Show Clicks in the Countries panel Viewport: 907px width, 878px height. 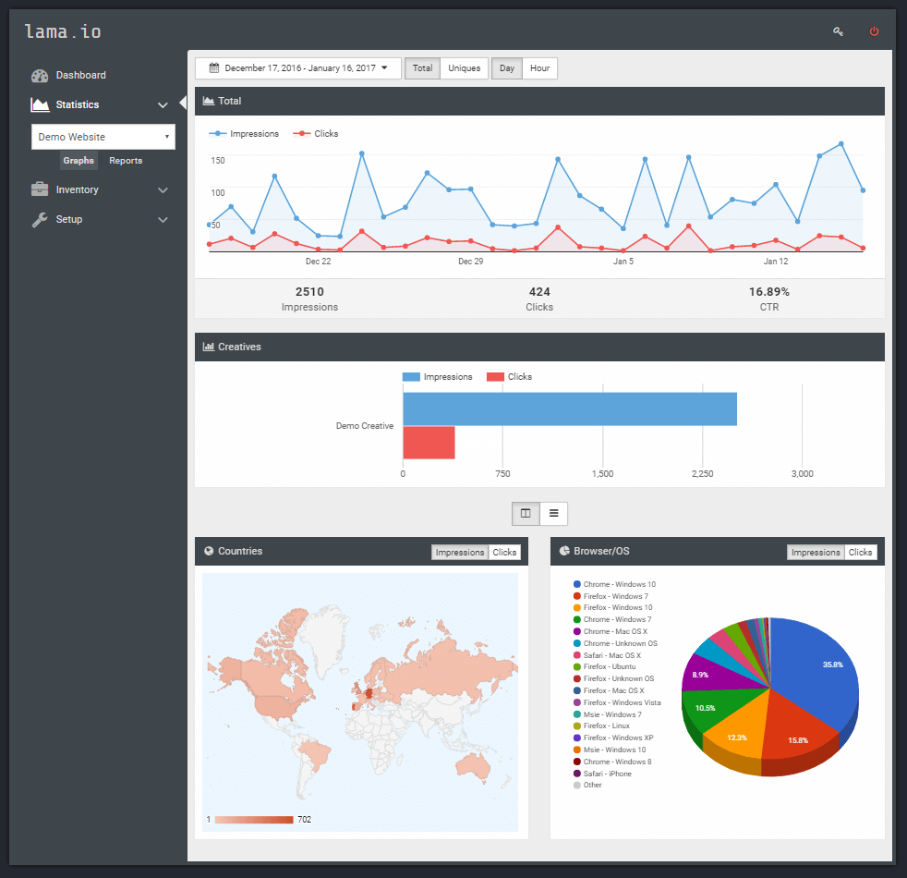coord(504,552)
